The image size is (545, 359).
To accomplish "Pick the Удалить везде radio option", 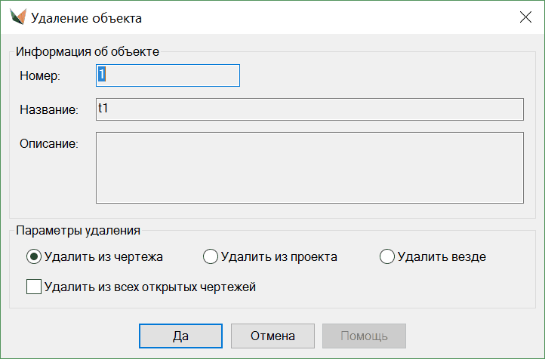I will pyautogui.click(x=387, y=256).
